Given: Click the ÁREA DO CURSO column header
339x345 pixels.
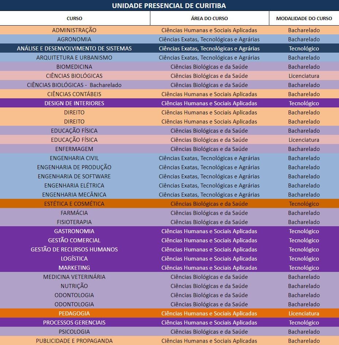Looking at the screenshot, I should (x=209, y=18).
